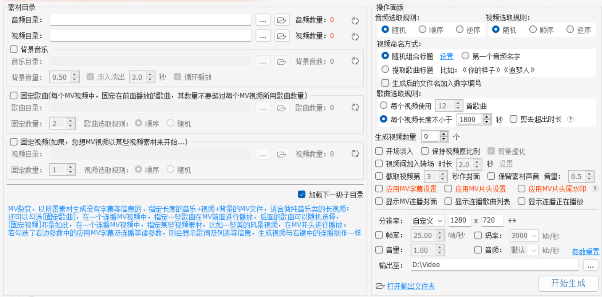Click the 参数重置 link
This screenshot has height=297, width=602.
[586, 251]
